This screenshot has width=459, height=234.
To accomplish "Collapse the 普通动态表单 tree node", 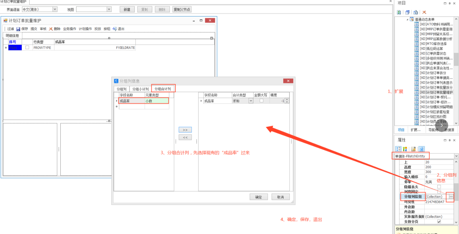I will (407, 19).
